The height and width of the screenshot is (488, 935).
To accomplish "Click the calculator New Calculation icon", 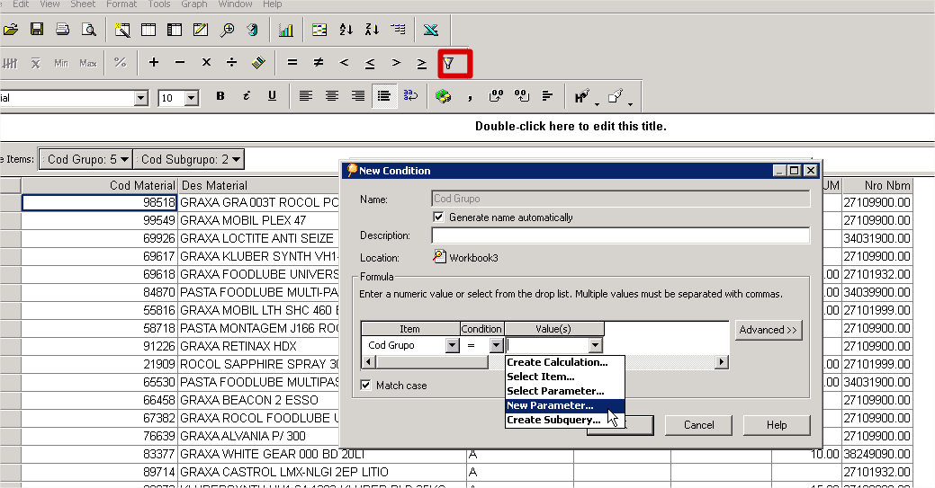I will (x=258, y=62).
